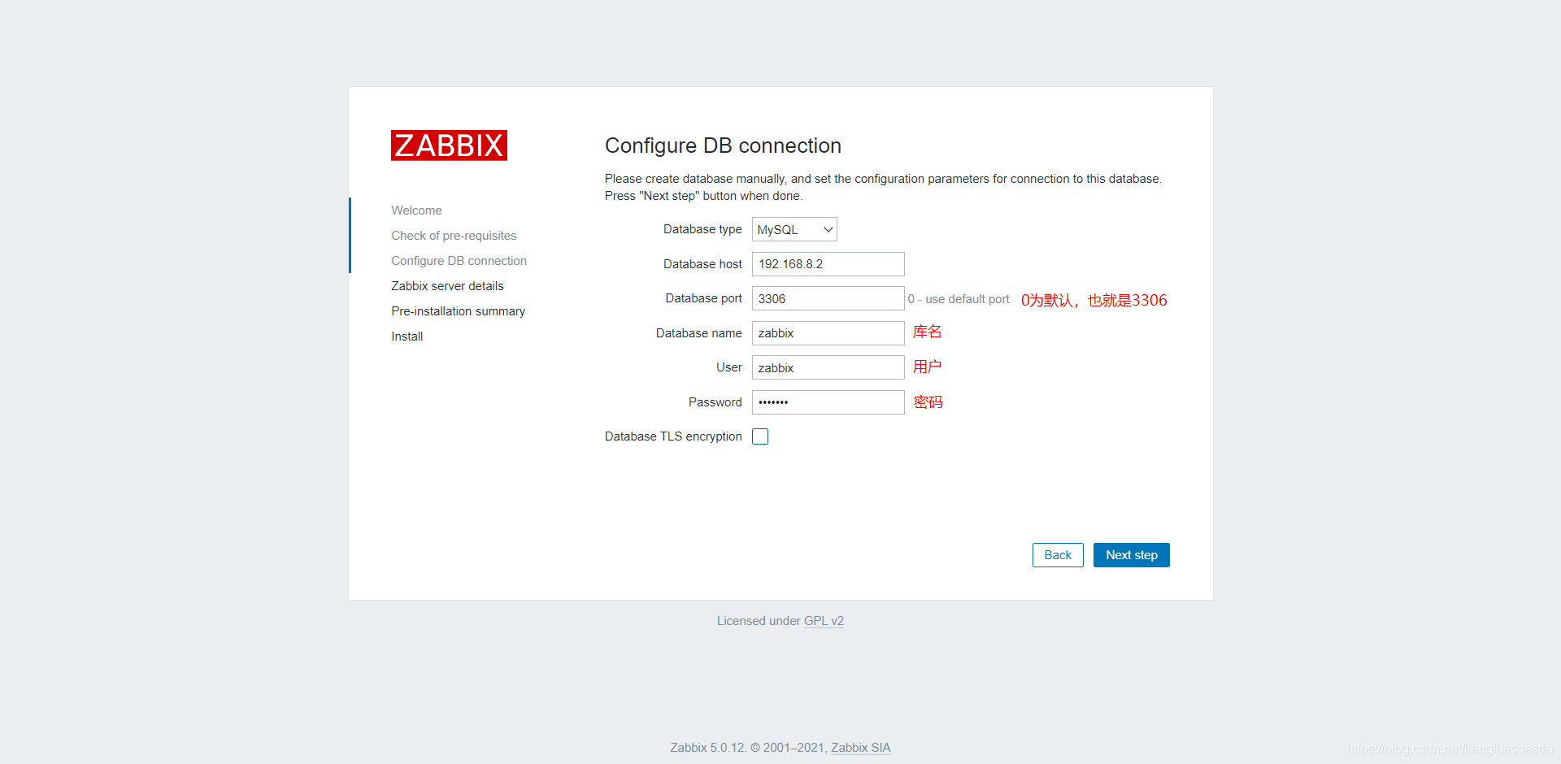Focus the Database host field

click(x=828, y=264)
